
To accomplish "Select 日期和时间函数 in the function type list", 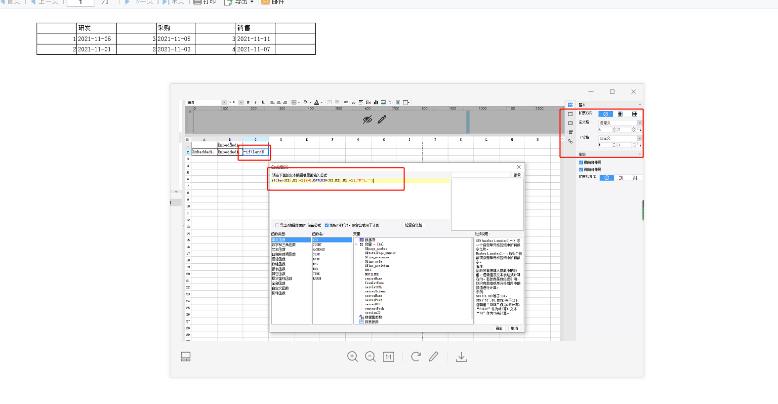I will pyautogui.click(x=284, y=254).
